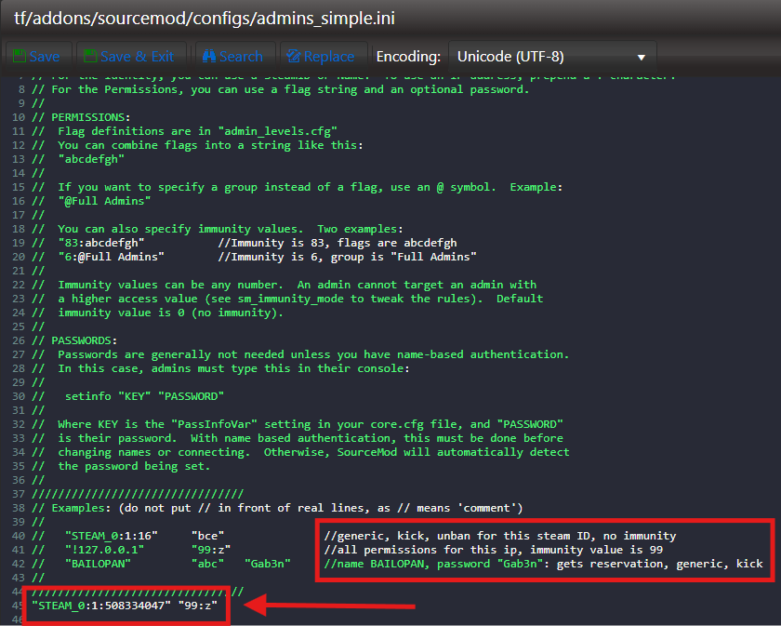The height and width of the screenshot is (626, 781).
Task: Click slash divider line 37
Action: click(138, 494)
